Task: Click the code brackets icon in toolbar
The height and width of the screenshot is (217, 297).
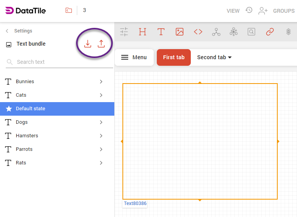Action: (198, 32)
